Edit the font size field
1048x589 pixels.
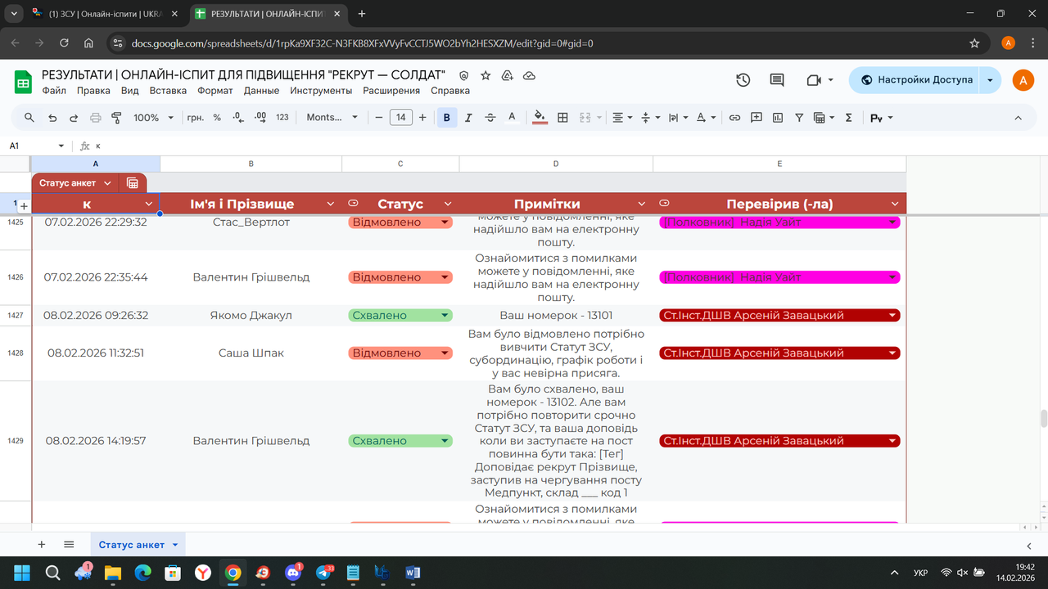pos(400,118)
